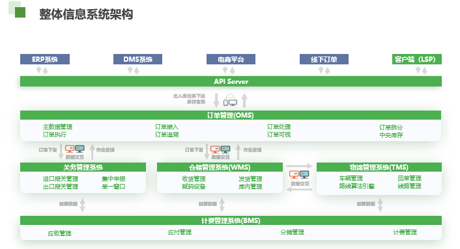Click 进口报关管理 under 关务管理系统
The height and width of the screenshot is (249, 460).
[x=61, y=179]
